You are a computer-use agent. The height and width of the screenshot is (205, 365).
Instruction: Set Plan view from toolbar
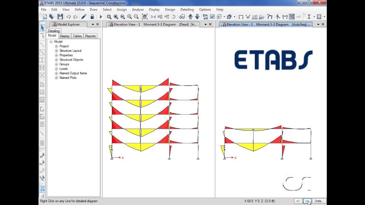tap(160, 17)
